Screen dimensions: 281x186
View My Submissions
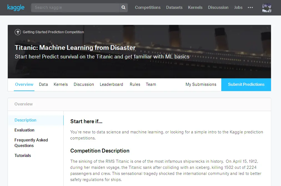pyautogui.click(x=201, y=84)
